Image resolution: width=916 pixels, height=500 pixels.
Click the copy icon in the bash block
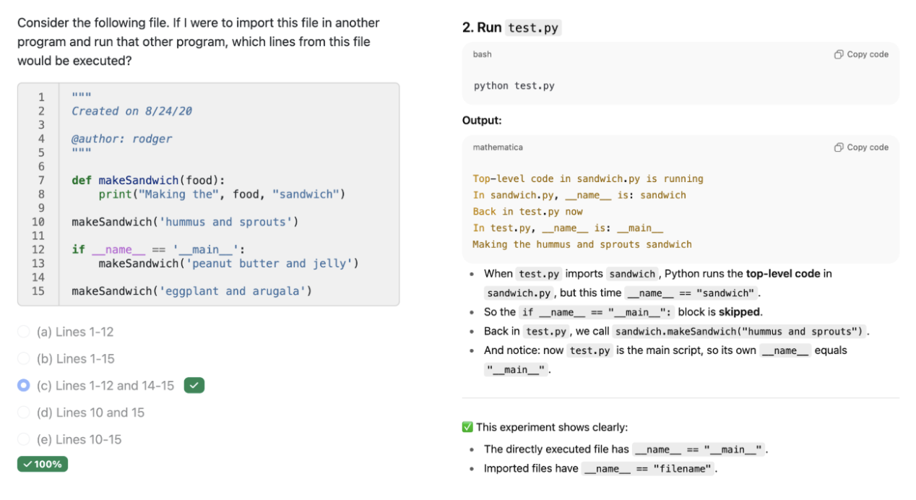click(839, 54)
